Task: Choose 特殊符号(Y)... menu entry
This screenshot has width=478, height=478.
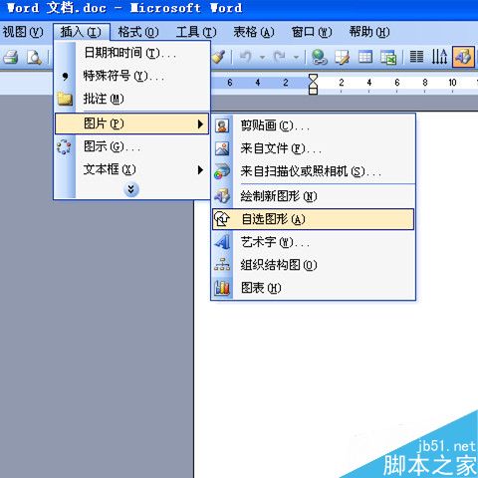Action: point(132,76)
